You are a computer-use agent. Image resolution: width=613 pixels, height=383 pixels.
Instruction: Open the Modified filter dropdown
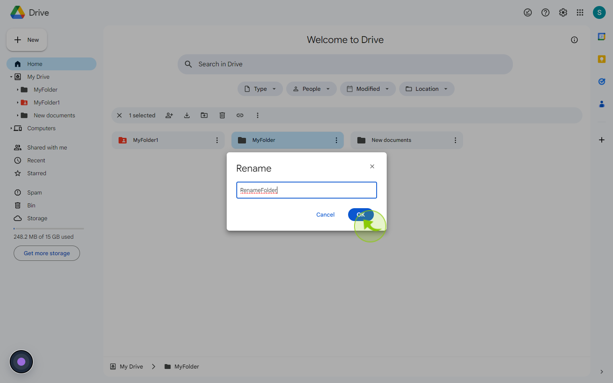(368, 89)
